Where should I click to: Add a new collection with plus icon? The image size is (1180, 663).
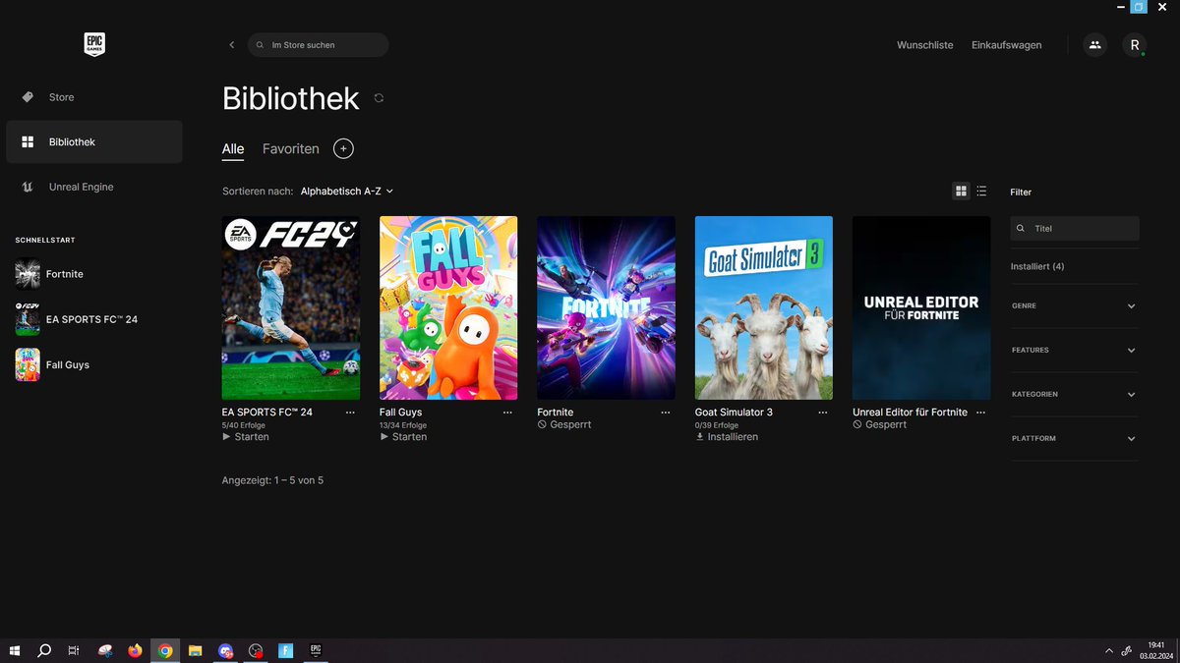click(343, 149)
